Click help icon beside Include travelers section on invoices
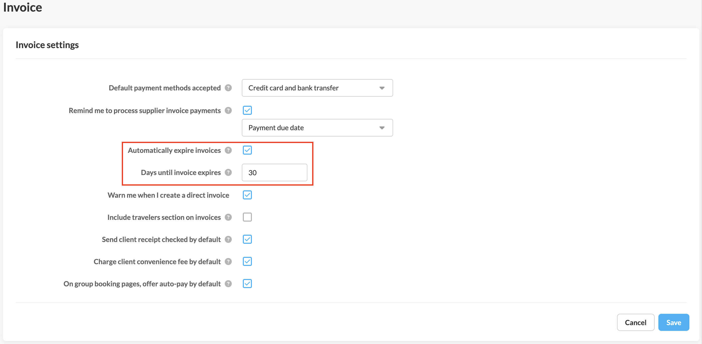The image size is (702, 344). pyautogui.click(x=228, y=217)
